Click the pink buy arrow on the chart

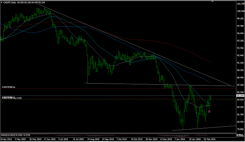point(209,111)
